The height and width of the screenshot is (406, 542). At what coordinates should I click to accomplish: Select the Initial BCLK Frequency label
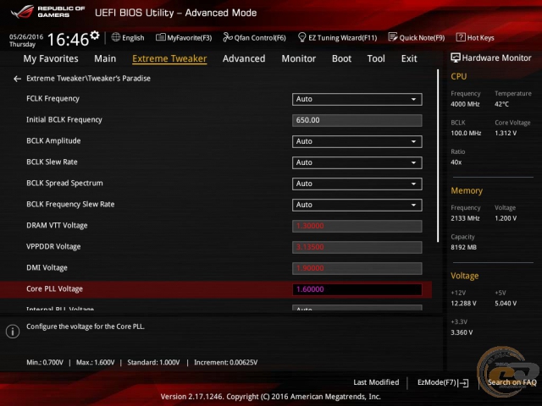point(64,120)
